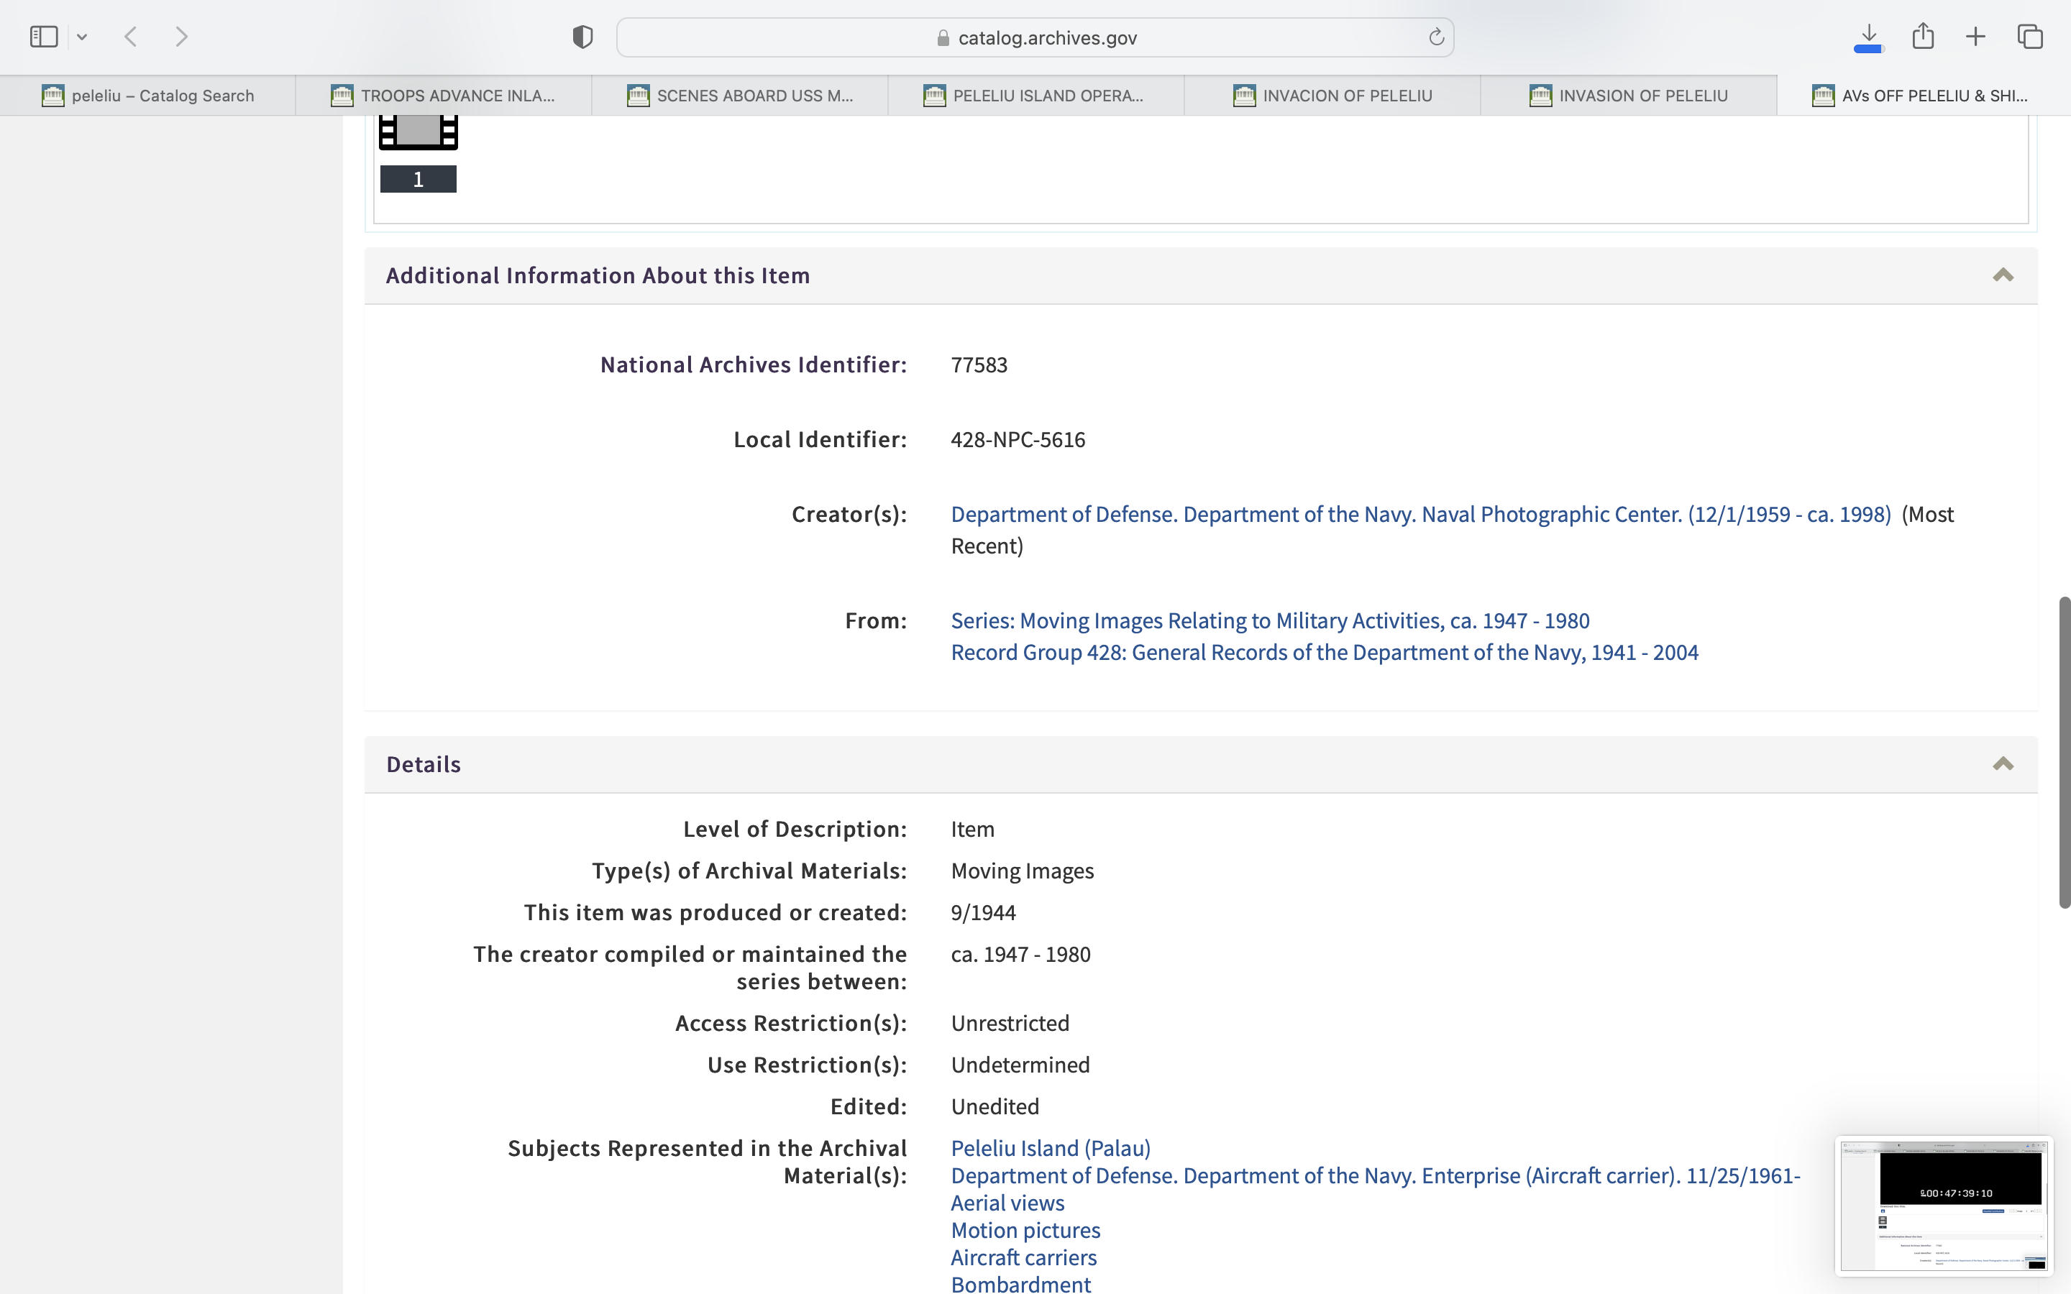Show tab overview icon
2071x1294 pixels.
click(2030, 37)
